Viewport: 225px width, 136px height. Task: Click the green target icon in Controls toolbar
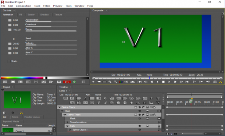(74, 82)
